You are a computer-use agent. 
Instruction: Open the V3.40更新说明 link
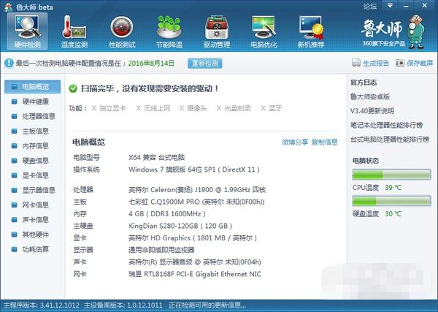click(372, 111)
